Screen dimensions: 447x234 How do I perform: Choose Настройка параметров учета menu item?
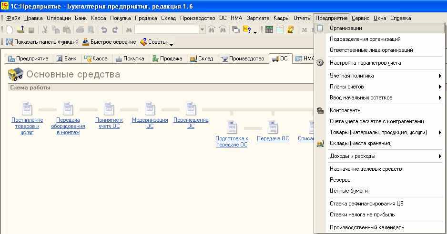(379, 63)
